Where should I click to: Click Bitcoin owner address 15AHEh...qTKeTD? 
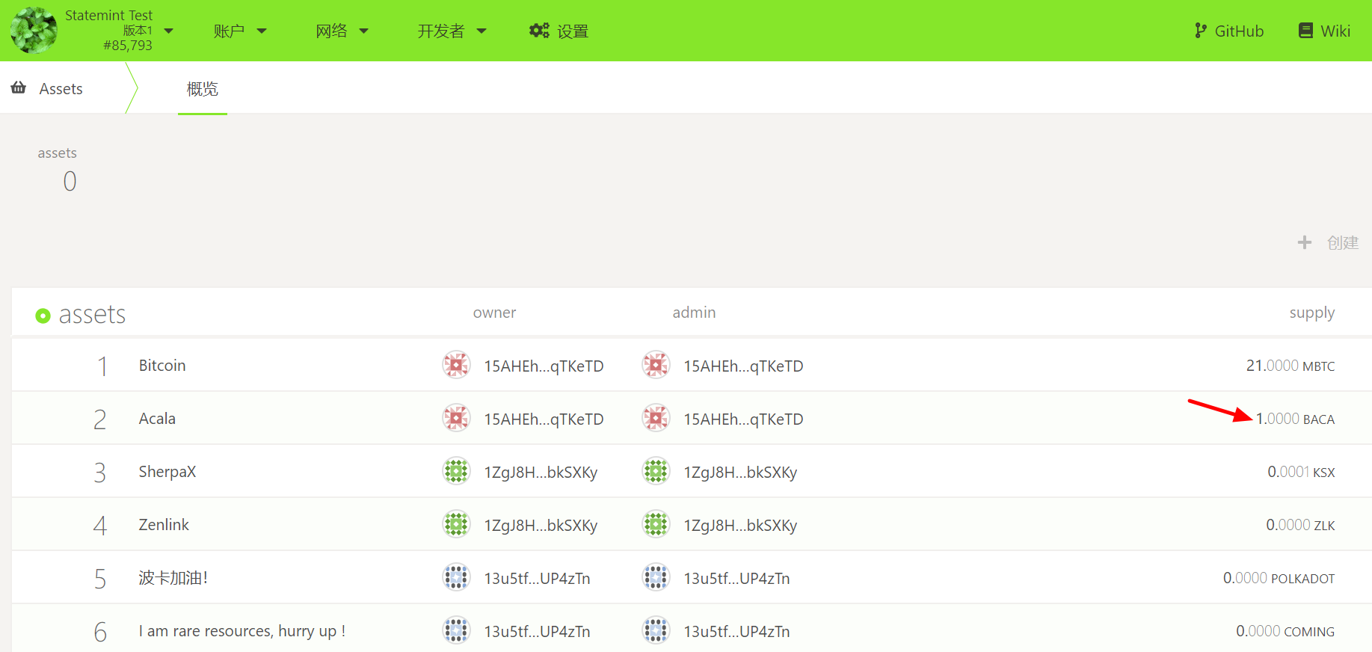pos(544,366)
